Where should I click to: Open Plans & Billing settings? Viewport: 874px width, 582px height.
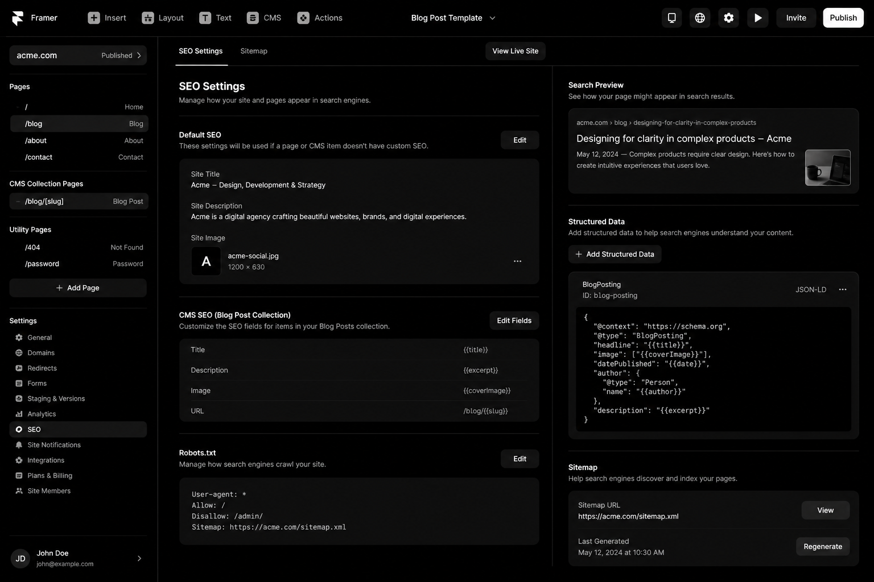[x=78, y=476]
